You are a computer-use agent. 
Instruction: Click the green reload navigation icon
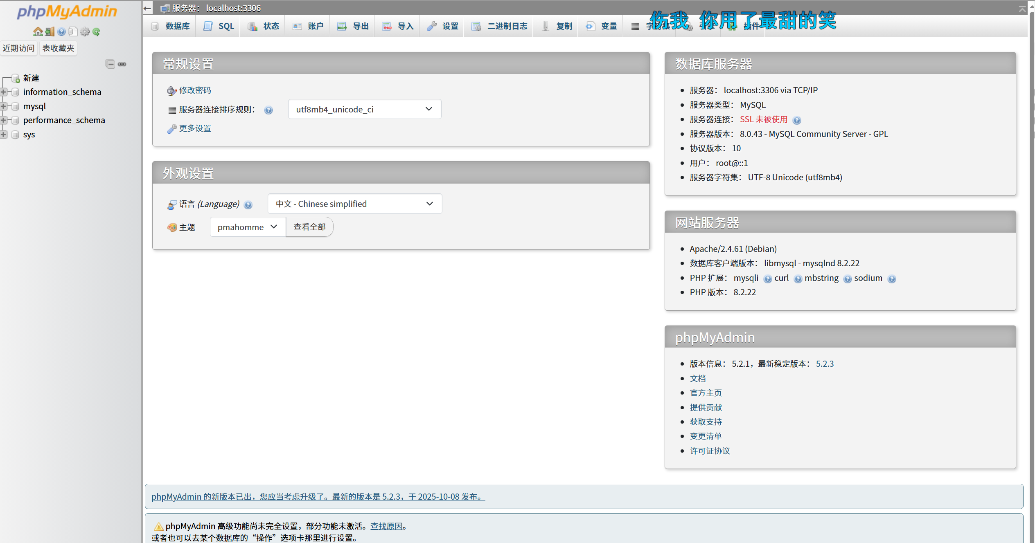tap(96, 31)
